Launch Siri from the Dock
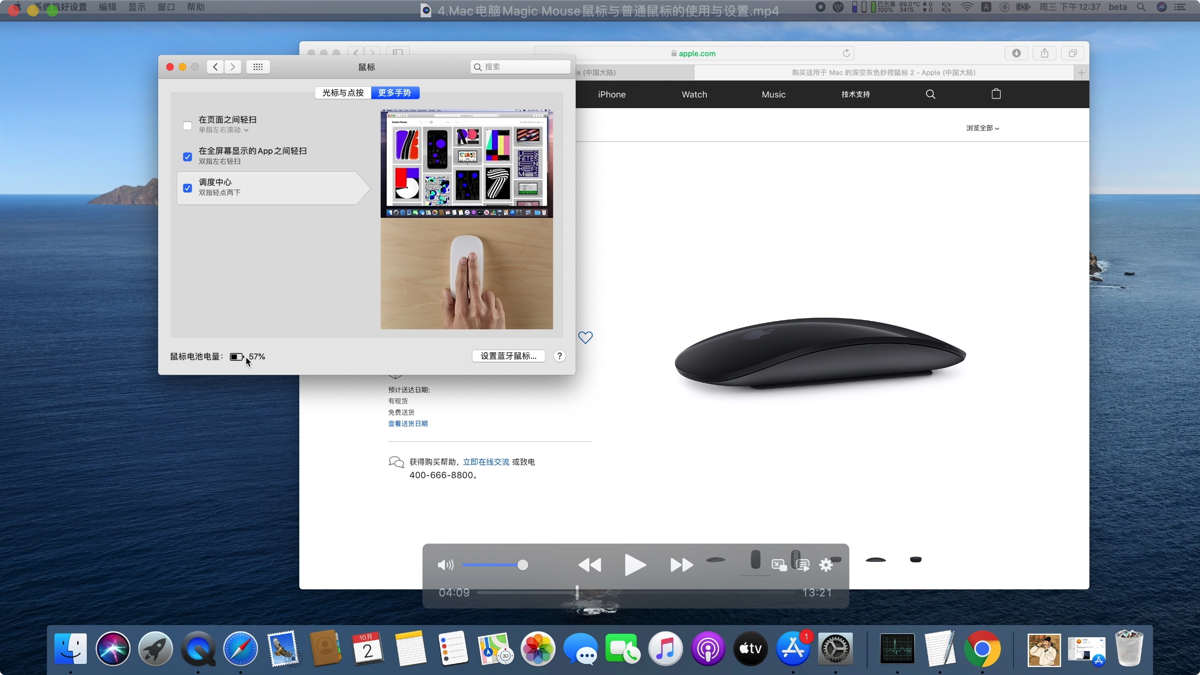The height and width of the screenshot is (675, 1200). pos(113,649)
